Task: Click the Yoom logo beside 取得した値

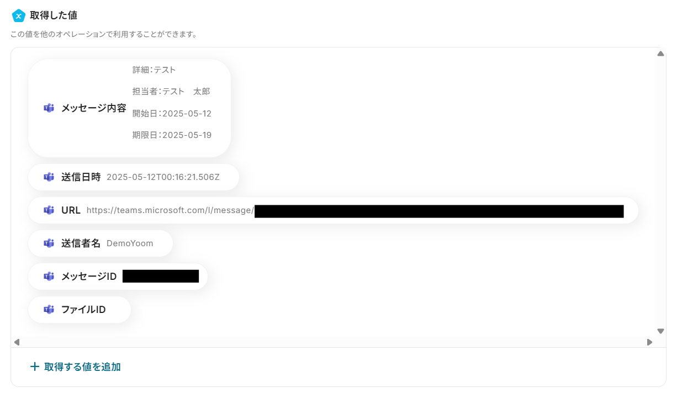Action: point(18,16)
